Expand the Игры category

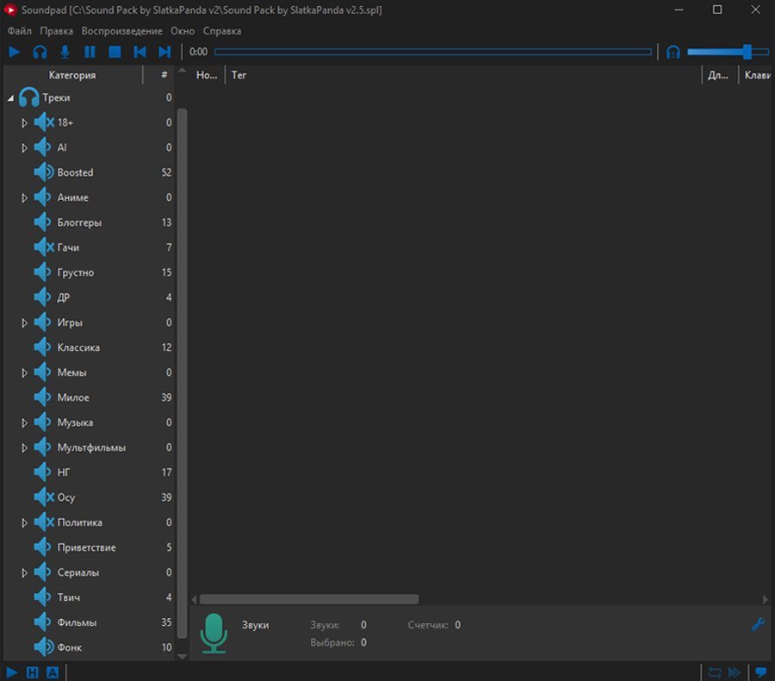[24, 322]
